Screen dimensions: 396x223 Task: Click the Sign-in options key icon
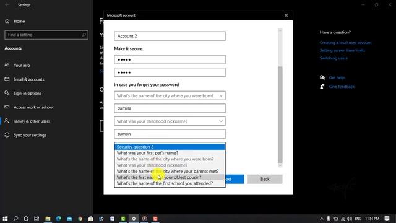tap(7, 93)
